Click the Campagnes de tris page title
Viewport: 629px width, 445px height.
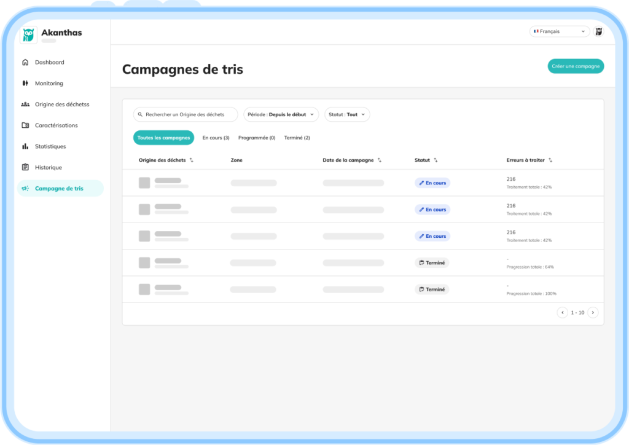point(182,69)
